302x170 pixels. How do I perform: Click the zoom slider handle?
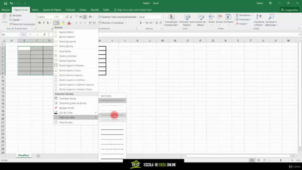[x=281, y=160]
